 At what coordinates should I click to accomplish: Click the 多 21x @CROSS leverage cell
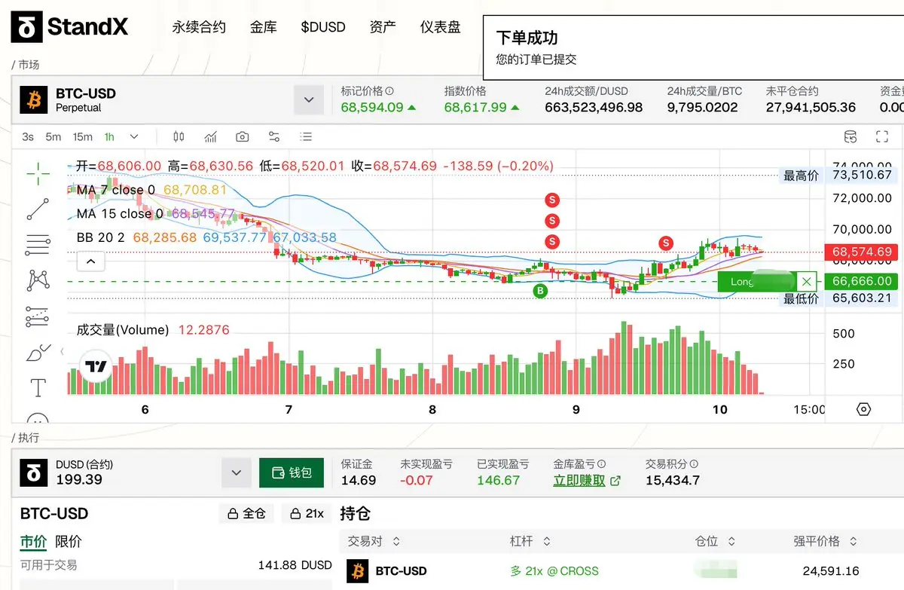[x=554, y=571]
